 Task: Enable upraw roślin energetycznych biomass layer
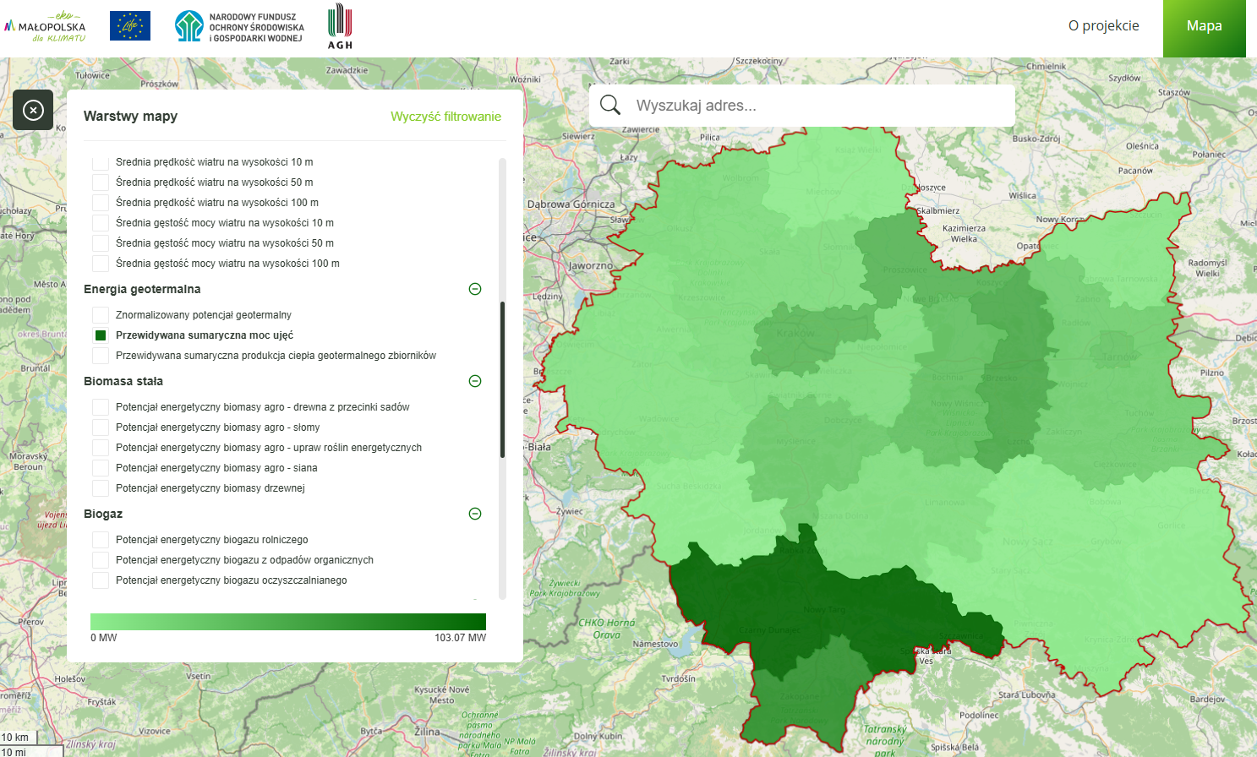tap(101, 448)
